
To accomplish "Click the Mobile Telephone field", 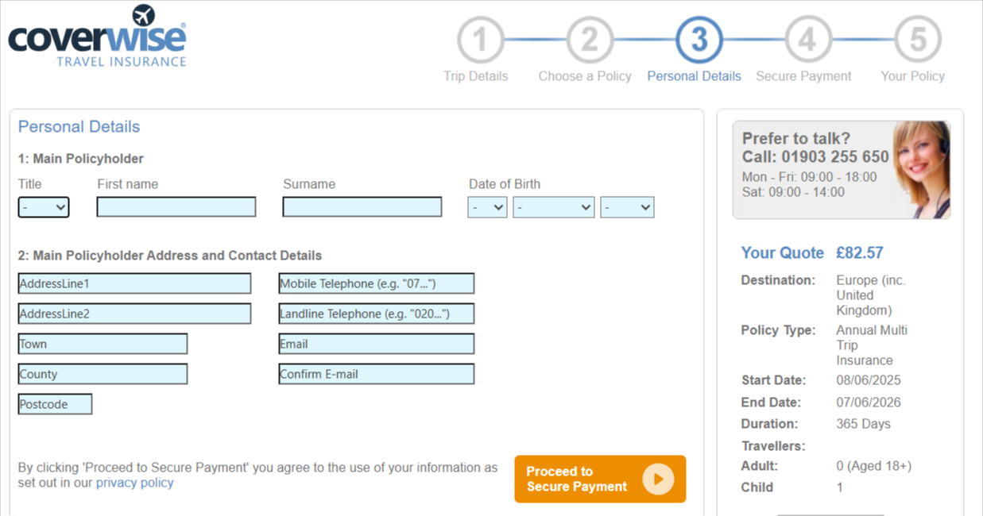I will [377, 283].
